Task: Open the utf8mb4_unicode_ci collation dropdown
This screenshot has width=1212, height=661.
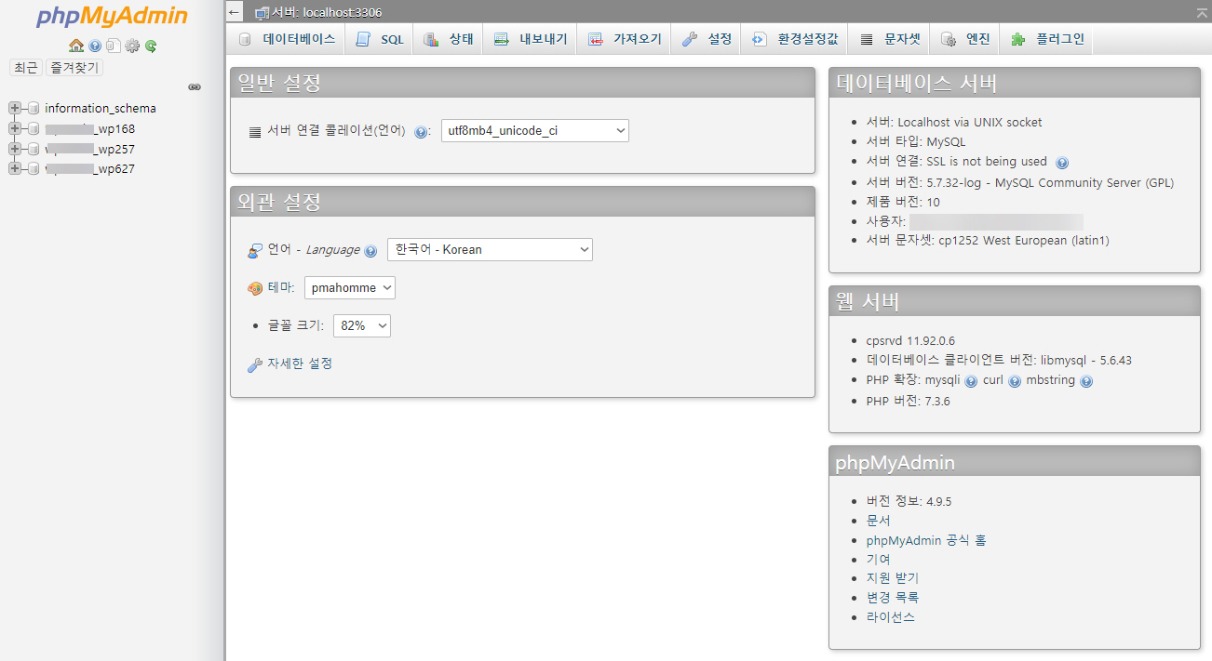Action: tap(535, 131)
